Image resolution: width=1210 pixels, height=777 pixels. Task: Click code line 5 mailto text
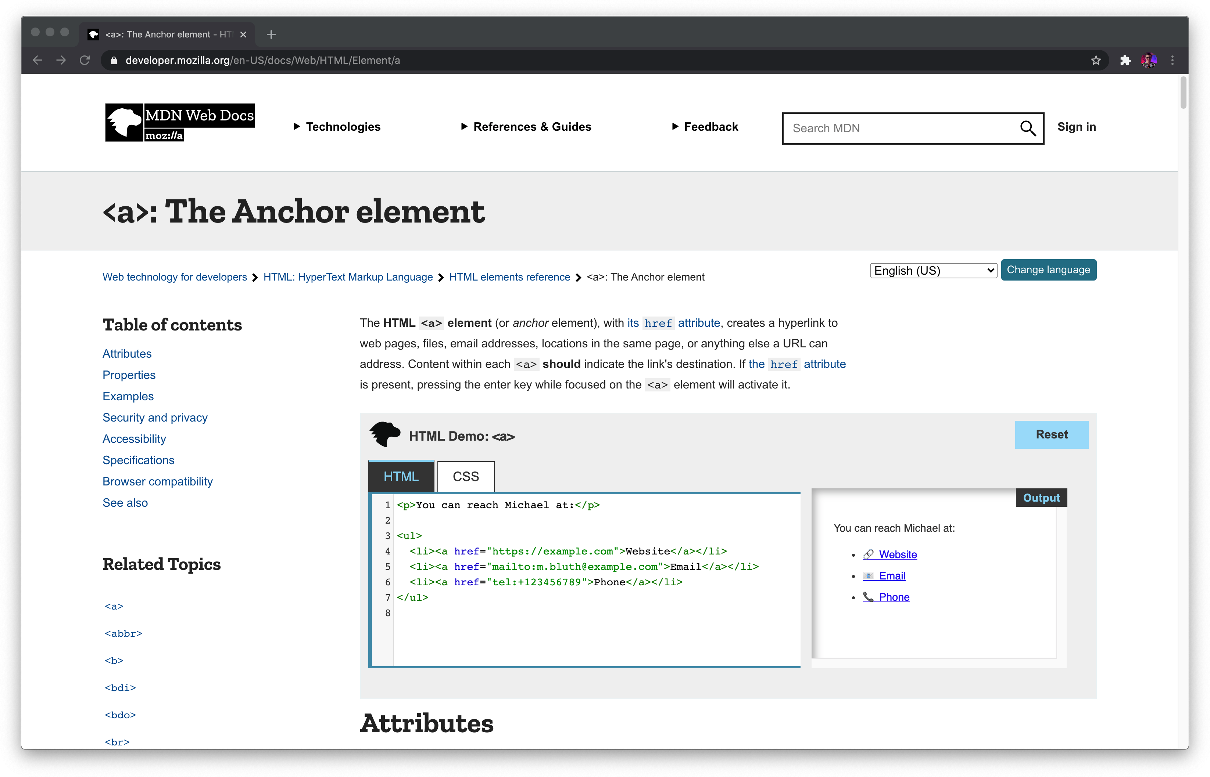coord(575,567)
